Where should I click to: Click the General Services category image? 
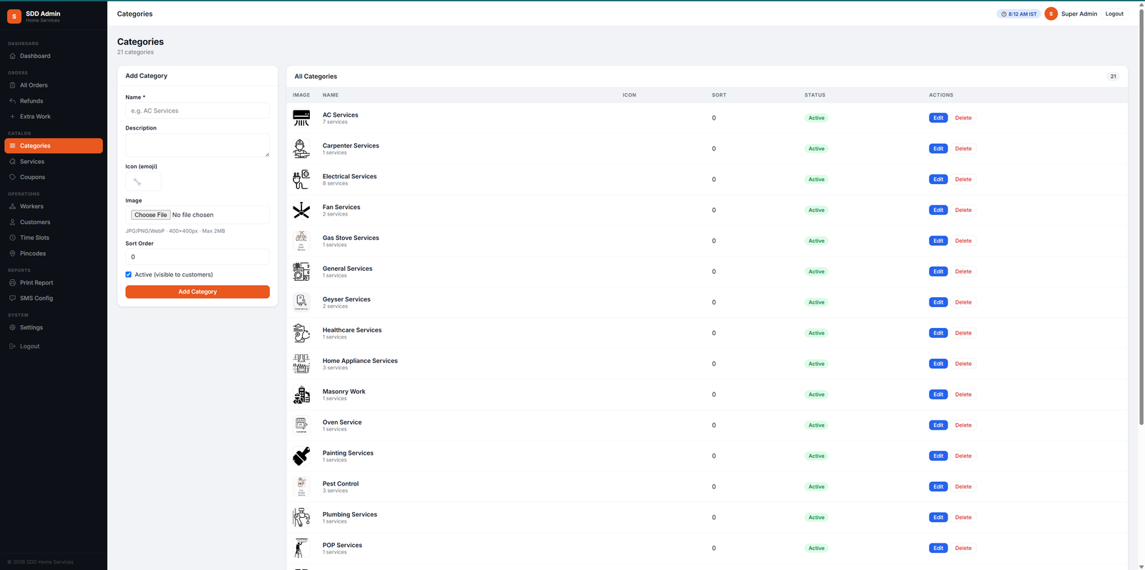coord(301,272)
